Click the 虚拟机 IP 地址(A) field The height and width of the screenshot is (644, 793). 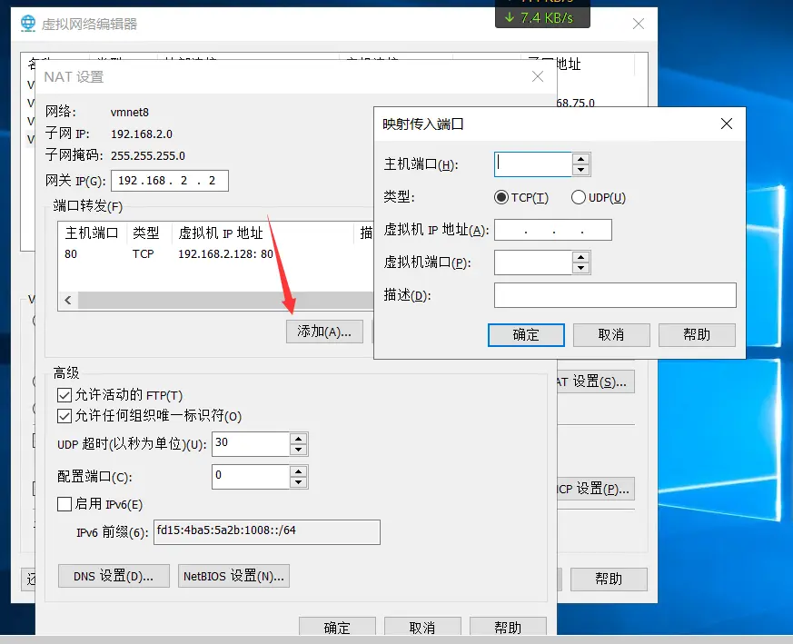(553, 230)
